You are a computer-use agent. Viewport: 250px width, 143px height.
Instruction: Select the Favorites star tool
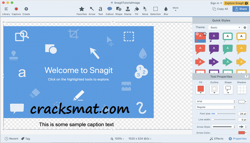82,11
